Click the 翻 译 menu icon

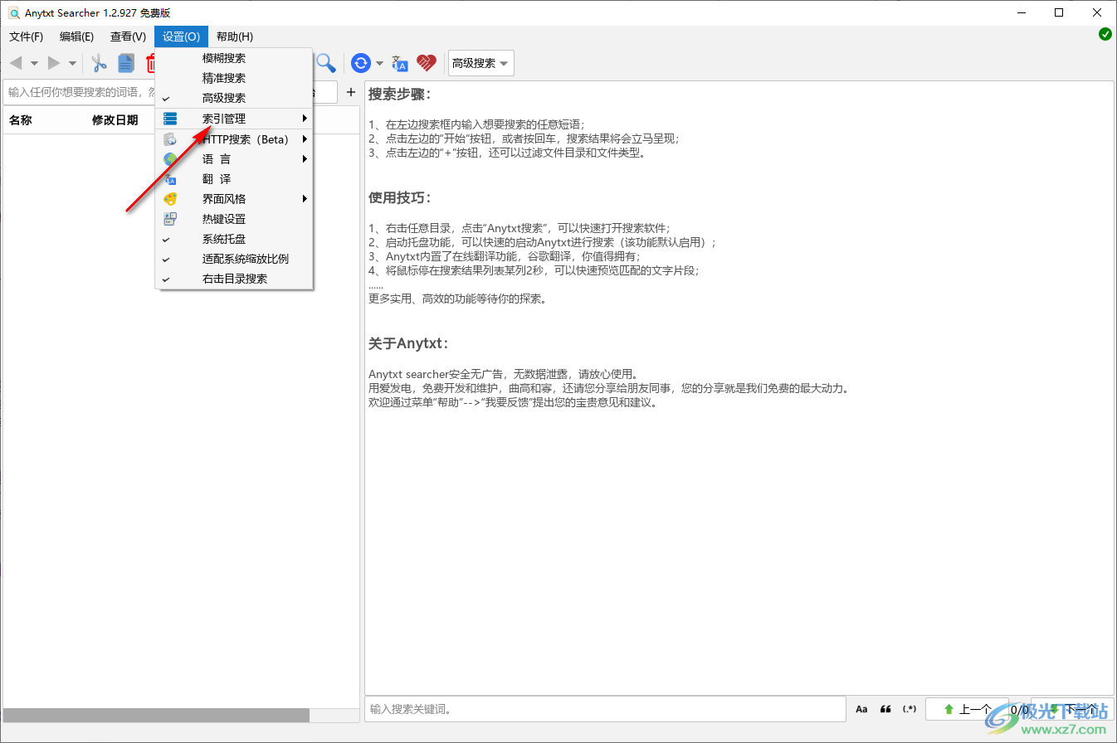[170, 179]
